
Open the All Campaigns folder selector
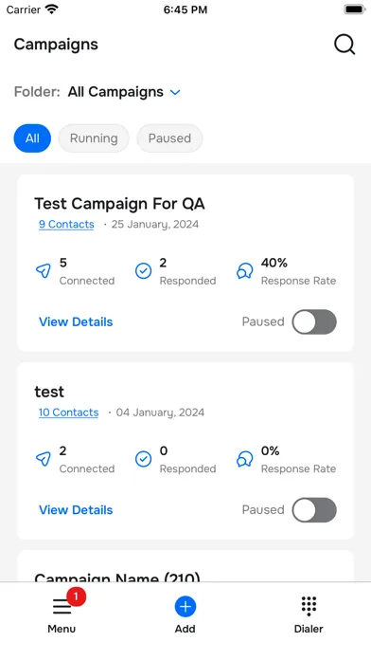click(x=115, y=92)
